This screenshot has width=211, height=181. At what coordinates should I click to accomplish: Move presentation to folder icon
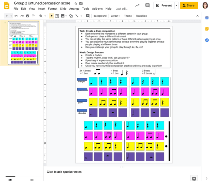point(81,3)
